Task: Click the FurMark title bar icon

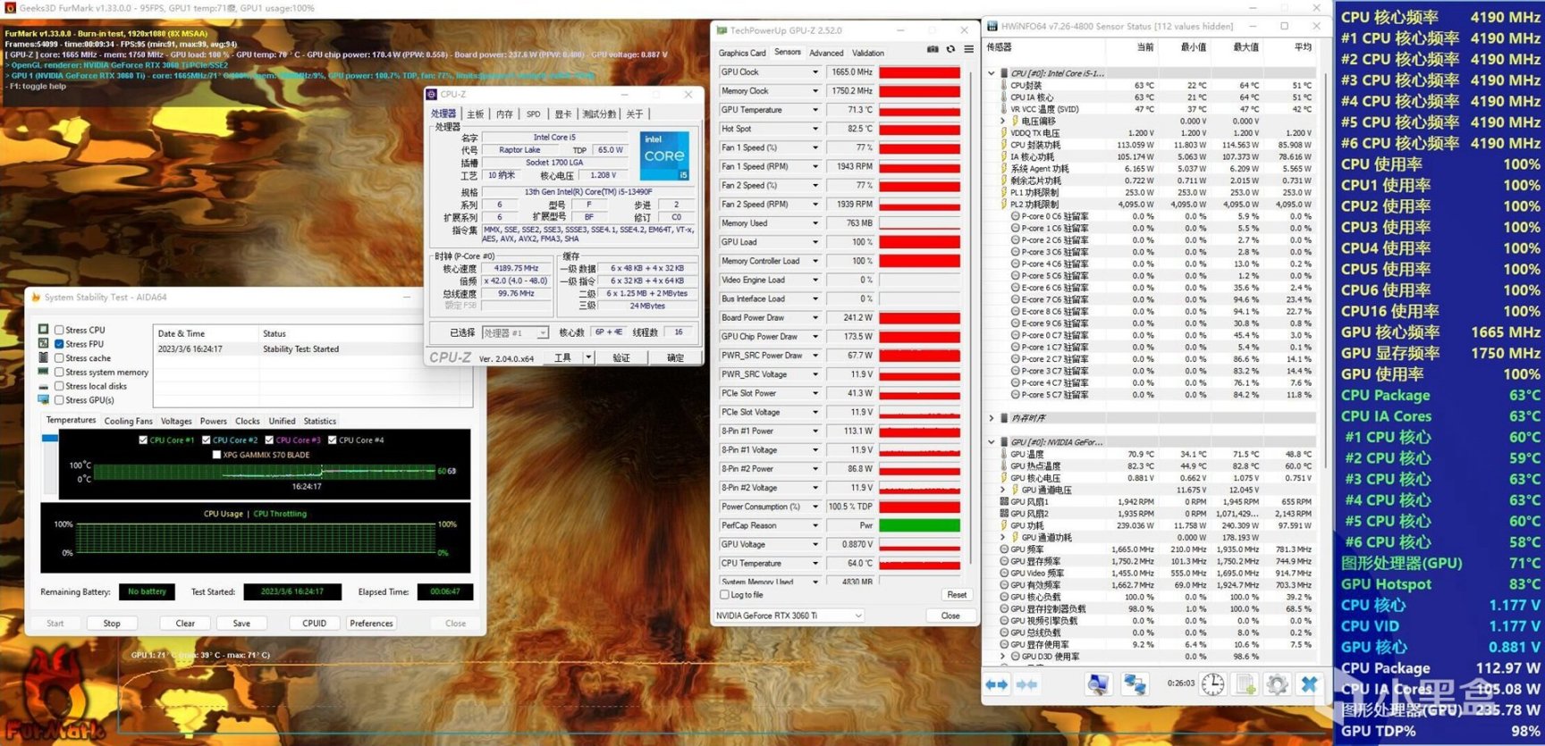Action: [x=10, y=8]
